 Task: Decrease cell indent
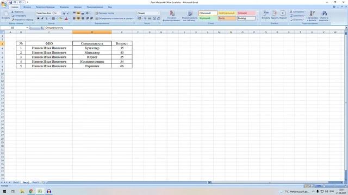(88, 18)
